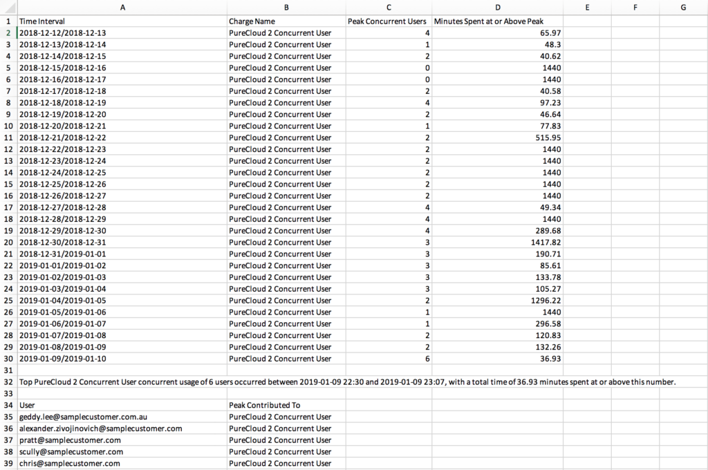Select cell 2018-12-21/2018-12-22
Screen dimensions: 708x470
122,138
